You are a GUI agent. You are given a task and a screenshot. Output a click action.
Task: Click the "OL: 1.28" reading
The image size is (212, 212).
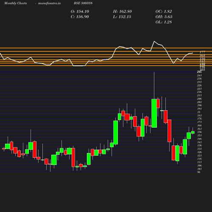coord(164,22)
